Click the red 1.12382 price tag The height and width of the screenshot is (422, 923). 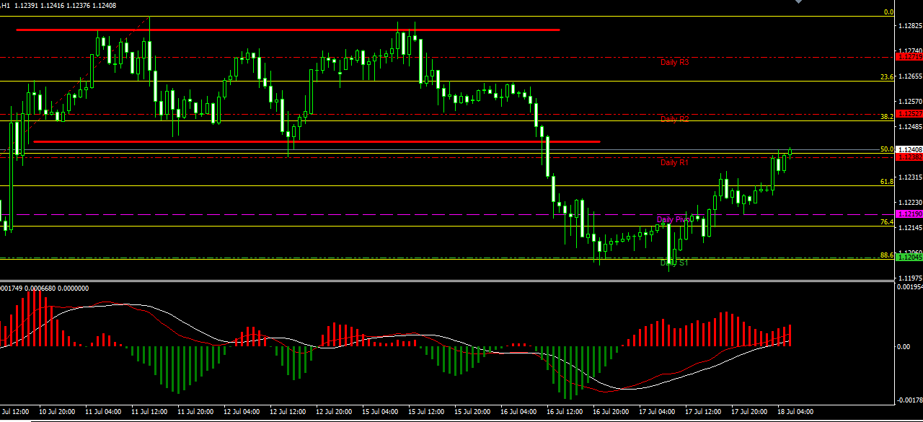click(x=909, y=157)
